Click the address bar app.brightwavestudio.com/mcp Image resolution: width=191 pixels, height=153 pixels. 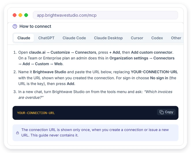(x=105, y=15)
